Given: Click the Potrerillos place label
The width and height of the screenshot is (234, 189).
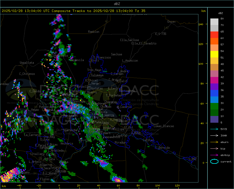Looking at the screenshot, I should 48,107.
